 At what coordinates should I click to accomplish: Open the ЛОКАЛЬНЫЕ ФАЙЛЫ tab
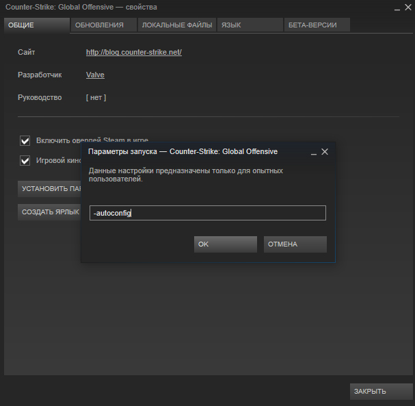coord(177,25)
